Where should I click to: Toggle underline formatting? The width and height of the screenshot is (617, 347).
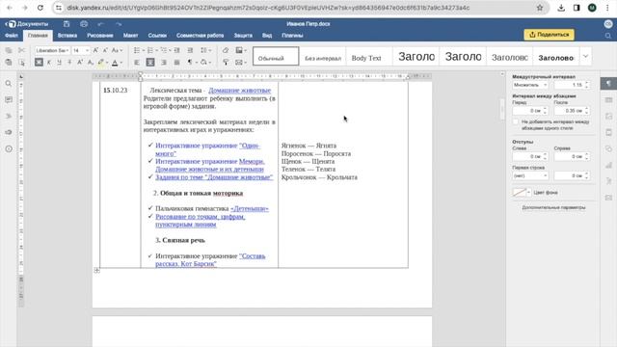pyautogui.click(x=60, y=62)
